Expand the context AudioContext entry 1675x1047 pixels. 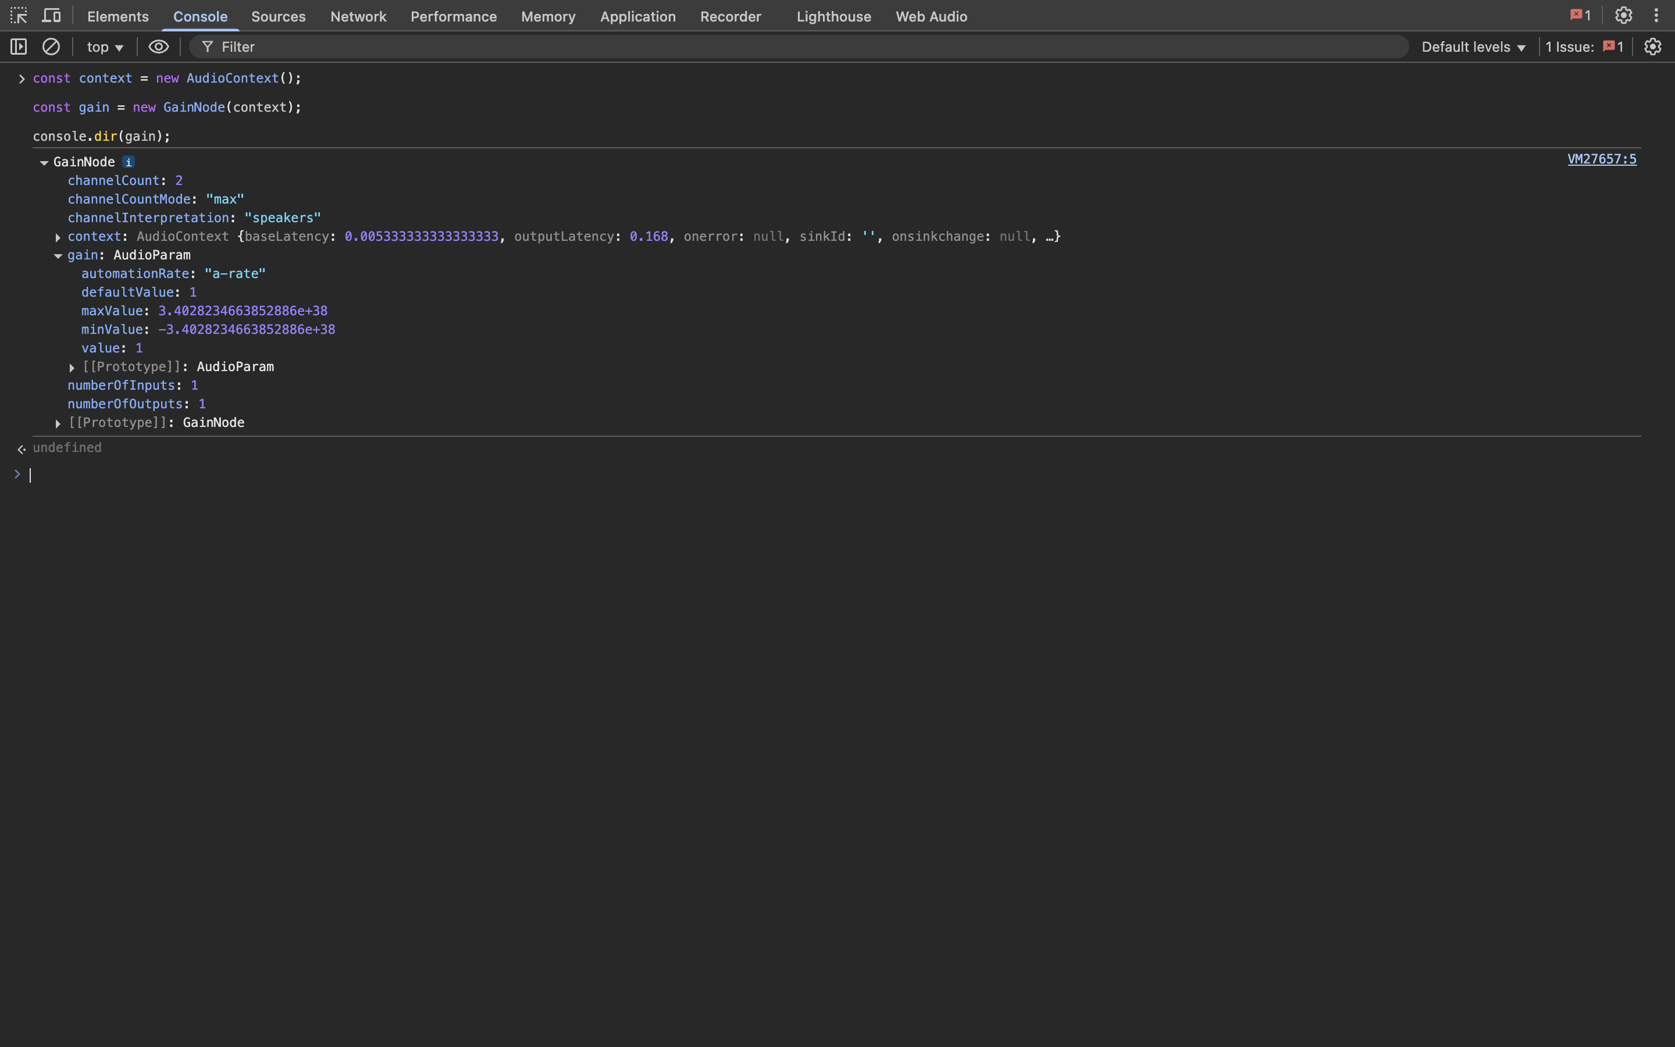point(58,237)
